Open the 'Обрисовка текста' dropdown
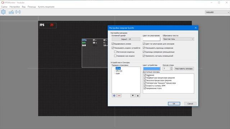The width and height of the screenshot is (230, 129). [x=178, y=39]
